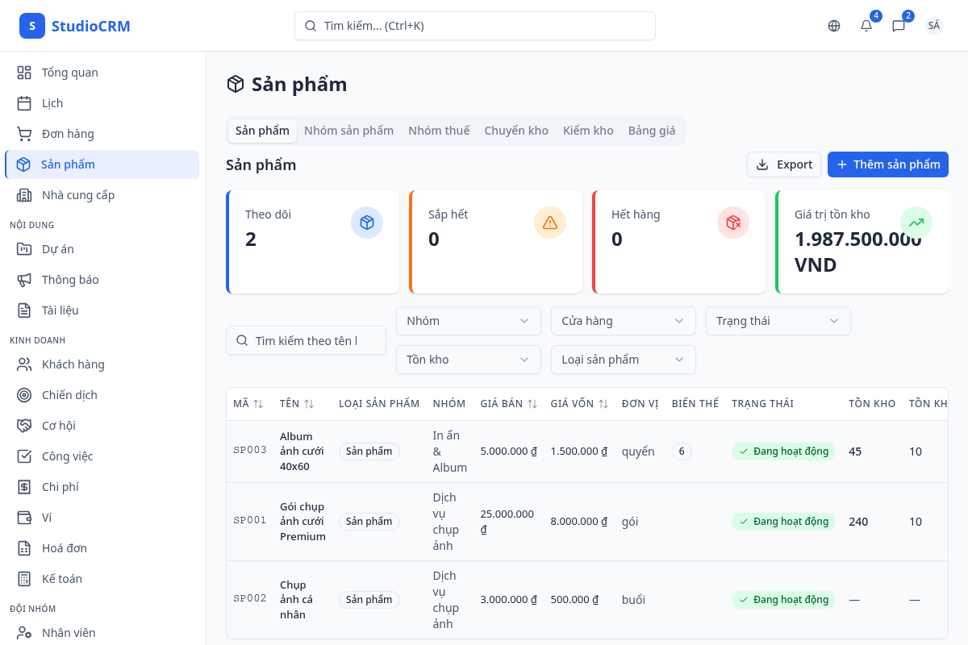Open Đơn hàng in the sidebar
The width and height of the screenshot is (968, 645).
pos(68,134)
